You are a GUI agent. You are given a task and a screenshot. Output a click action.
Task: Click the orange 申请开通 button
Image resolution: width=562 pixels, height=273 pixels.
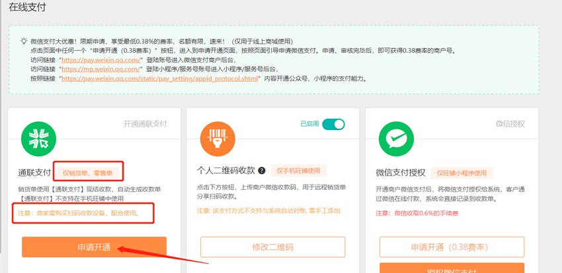[x=94, y=247]
